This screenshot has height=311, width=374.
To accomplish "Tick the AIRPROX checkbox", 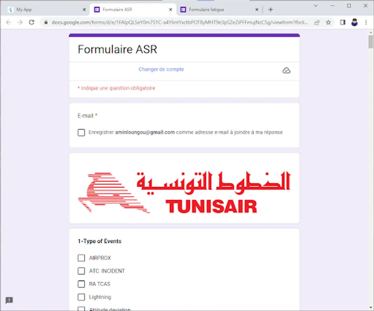I will pyautogui.click(x=81, y=258).
